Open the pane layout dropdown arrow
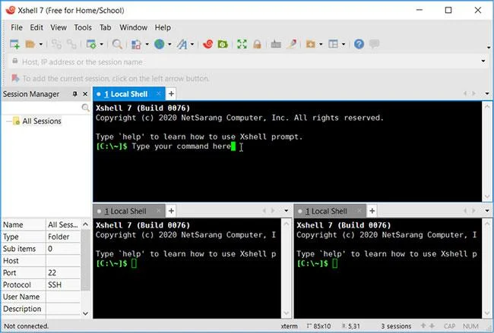Image resolution: width=494 pixels, height=333 pixels. click(343, 44)
